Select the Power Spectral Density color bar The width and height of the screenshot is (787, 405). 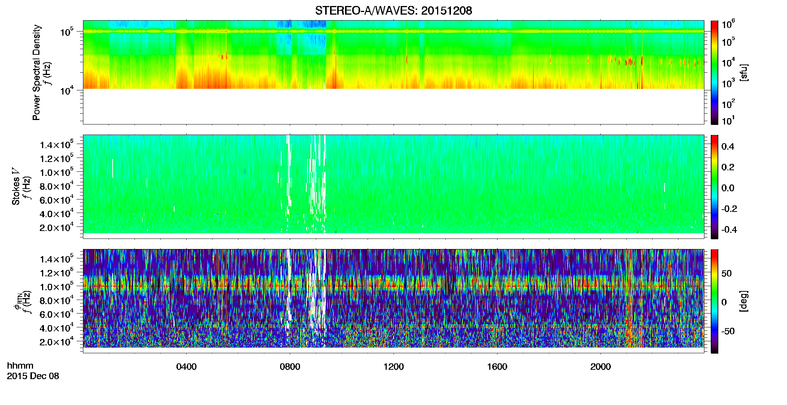(714, 72)
